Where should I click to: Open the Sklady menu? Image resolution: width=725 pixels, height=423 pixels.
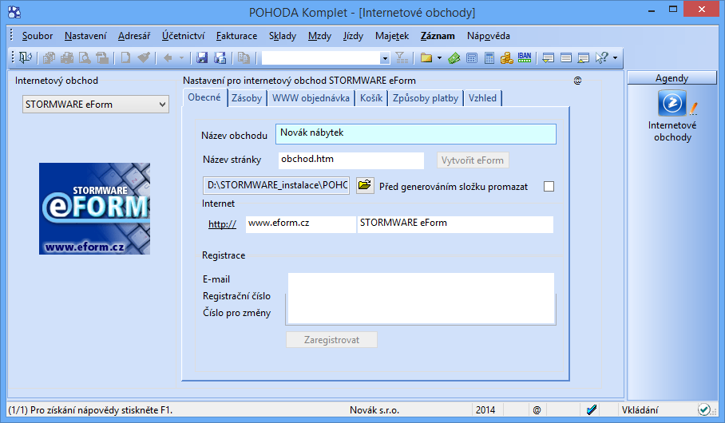tap(283, 36)
